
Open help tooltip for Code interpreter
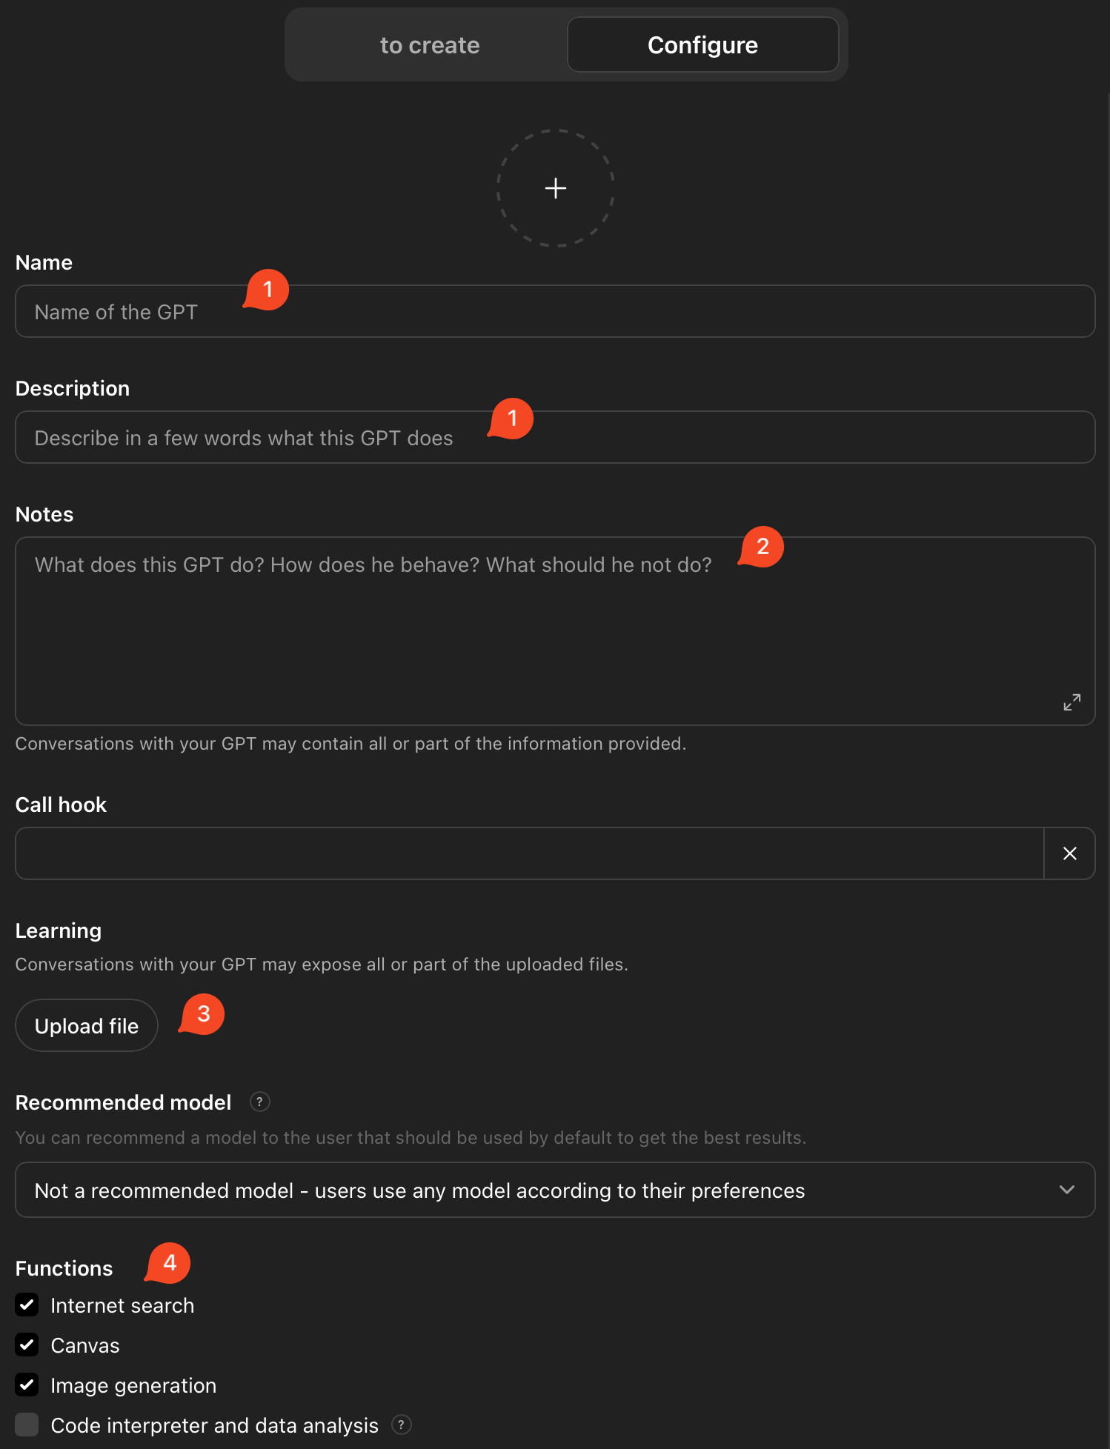coord(401,1425)
